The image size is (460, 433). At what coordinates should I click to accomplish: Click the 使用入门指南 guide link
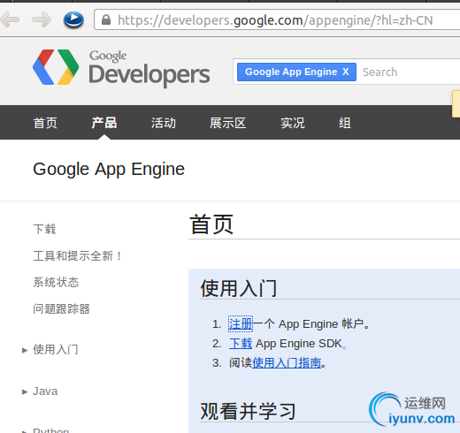pyautogui.click(x=287, y=363)
